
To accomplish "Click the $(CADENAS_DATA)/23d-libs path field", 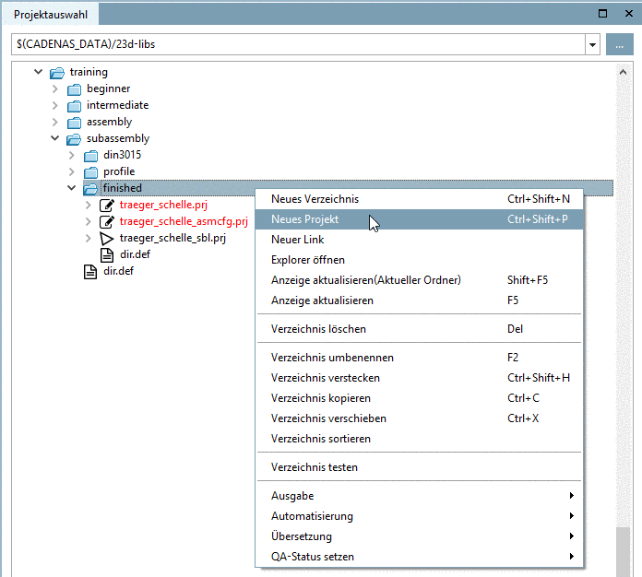I will (x=298, y=44).
